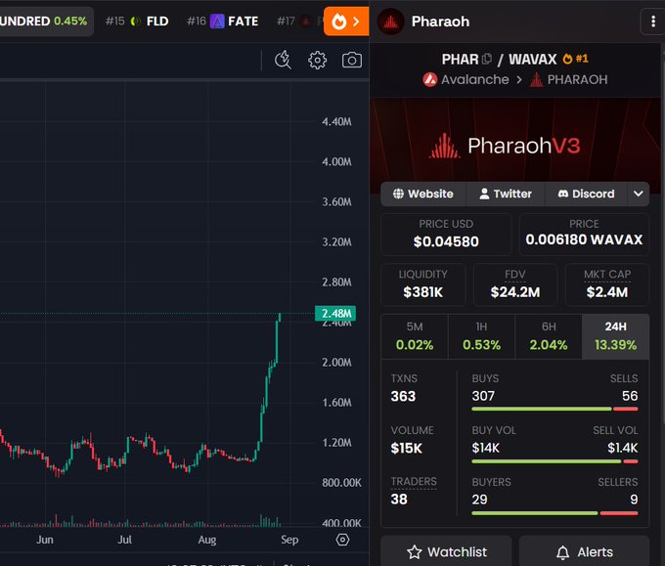Click the buys versus sells ratio bar
Image resolution: width=665 pixels, height=566 pixels.
click(x=554, y=410)
